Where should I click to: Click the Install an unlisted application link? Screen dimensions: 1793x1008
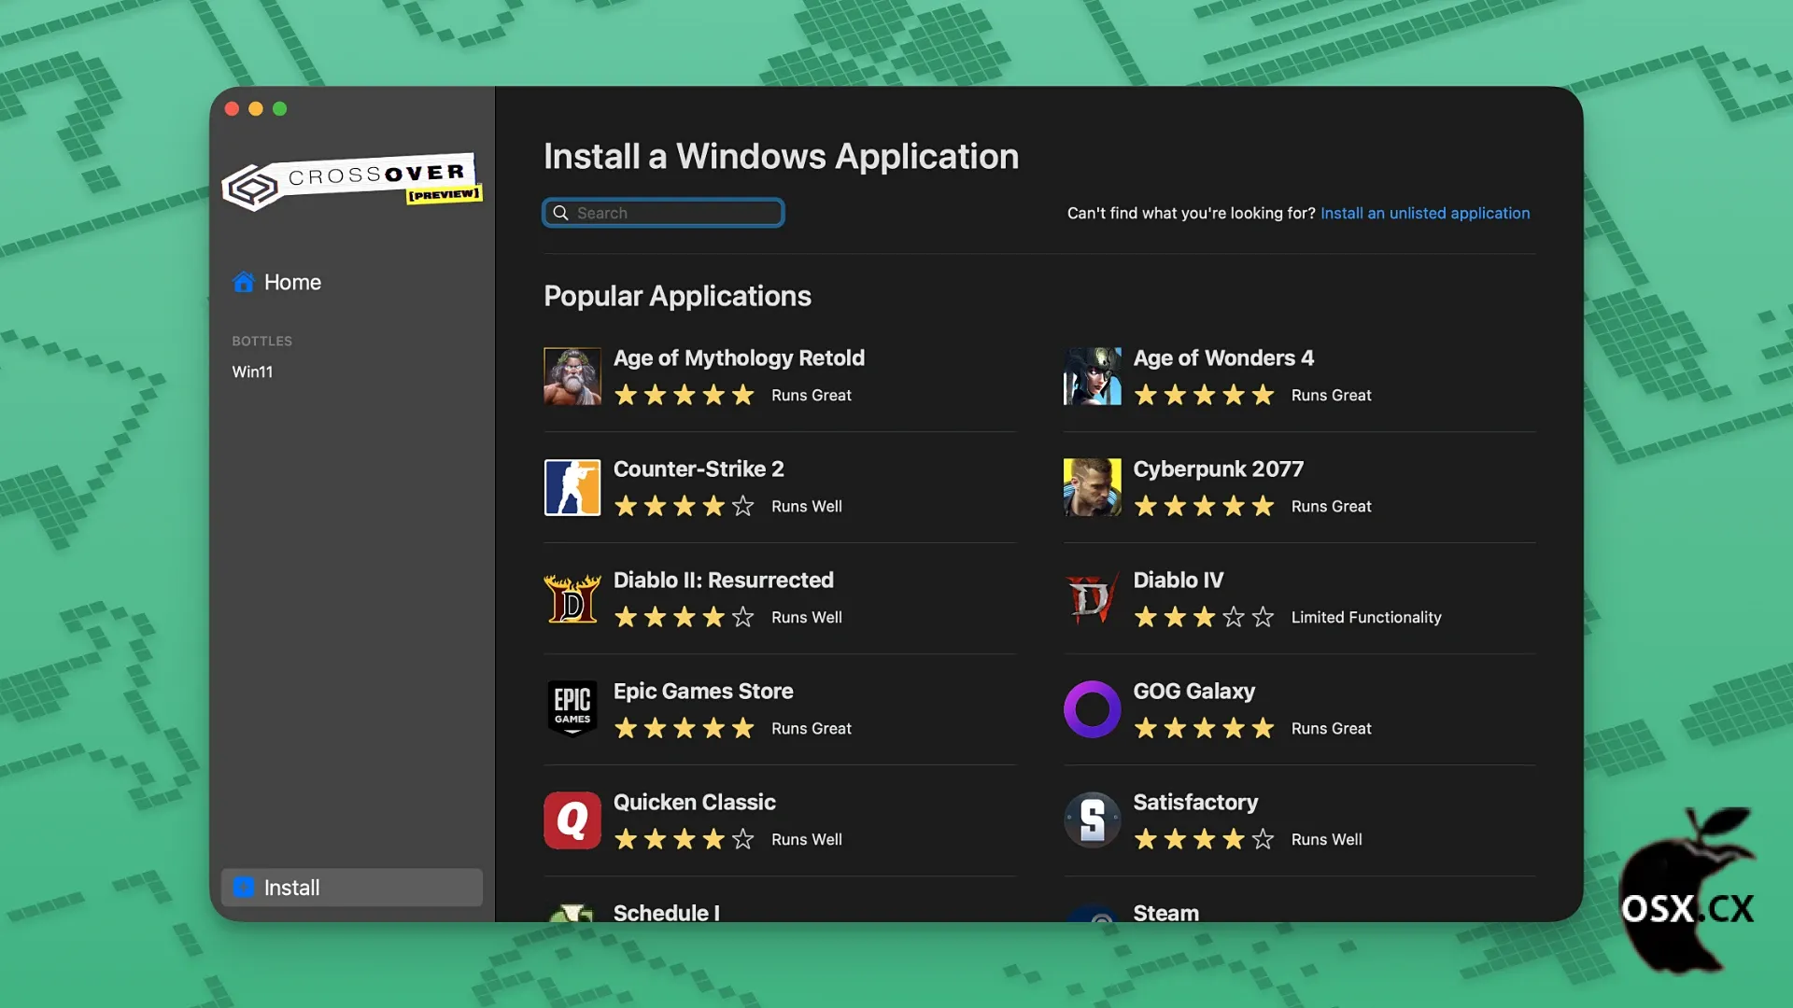click(x=1425, y=213)
